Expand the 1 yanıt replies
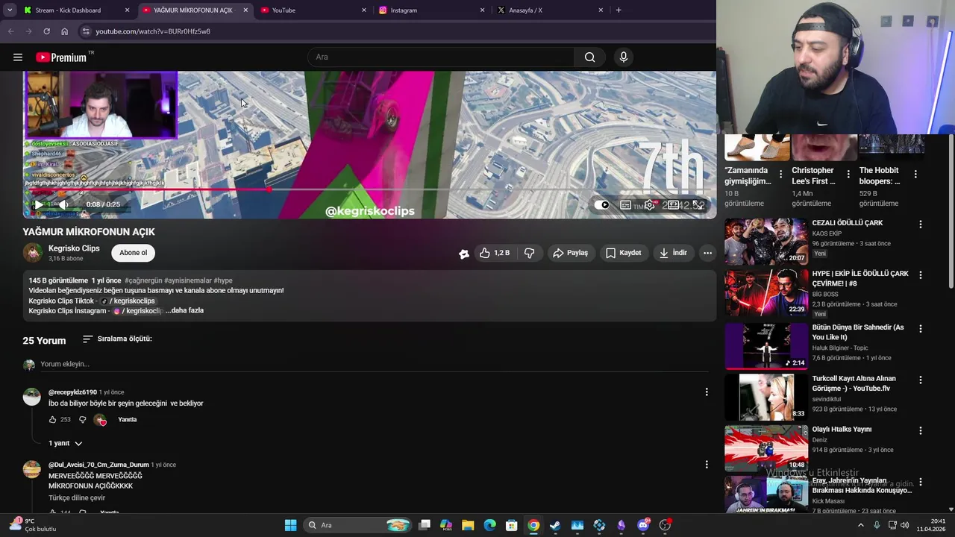955x537 pixels. 66,443
